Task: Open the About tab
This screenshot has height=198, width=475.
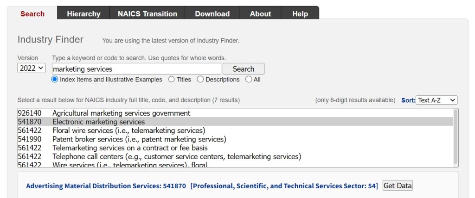Action: click(x=260, y=13)
